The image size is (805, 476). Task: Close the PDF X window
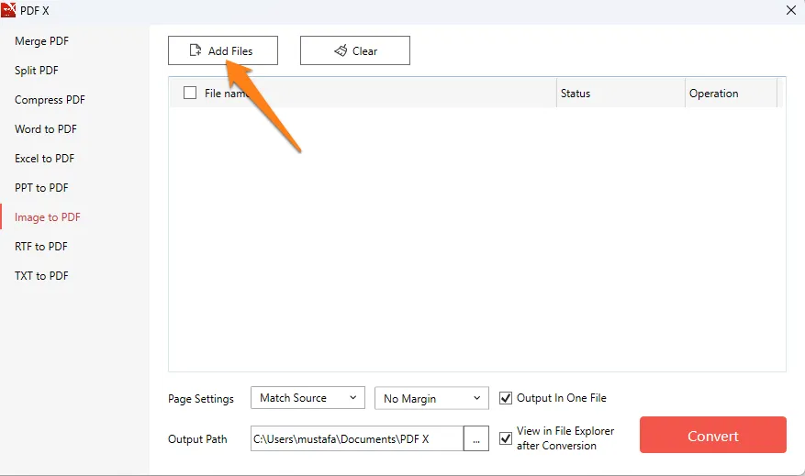coord(791,10)
